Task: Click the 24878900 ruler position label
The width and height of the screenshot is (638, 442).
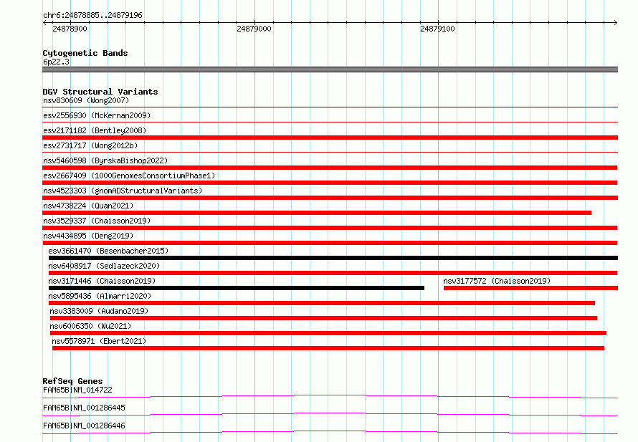Action: (70, 29)
